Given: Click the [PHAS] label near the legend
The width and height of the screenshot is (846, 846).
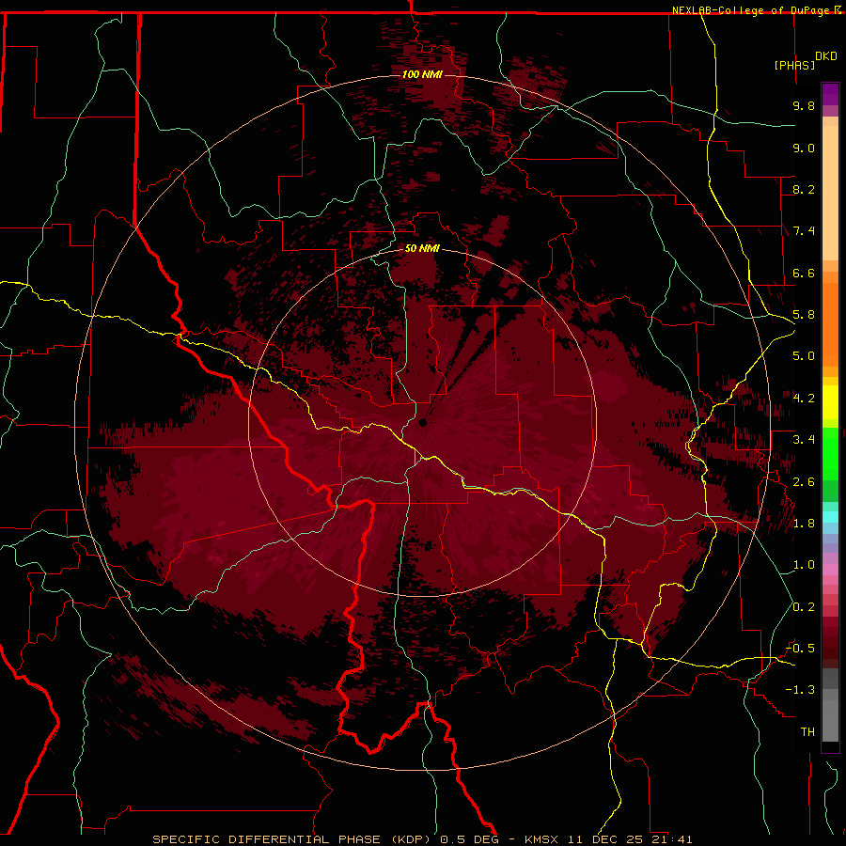Looking at the screenshot, I should pos(794,65).
